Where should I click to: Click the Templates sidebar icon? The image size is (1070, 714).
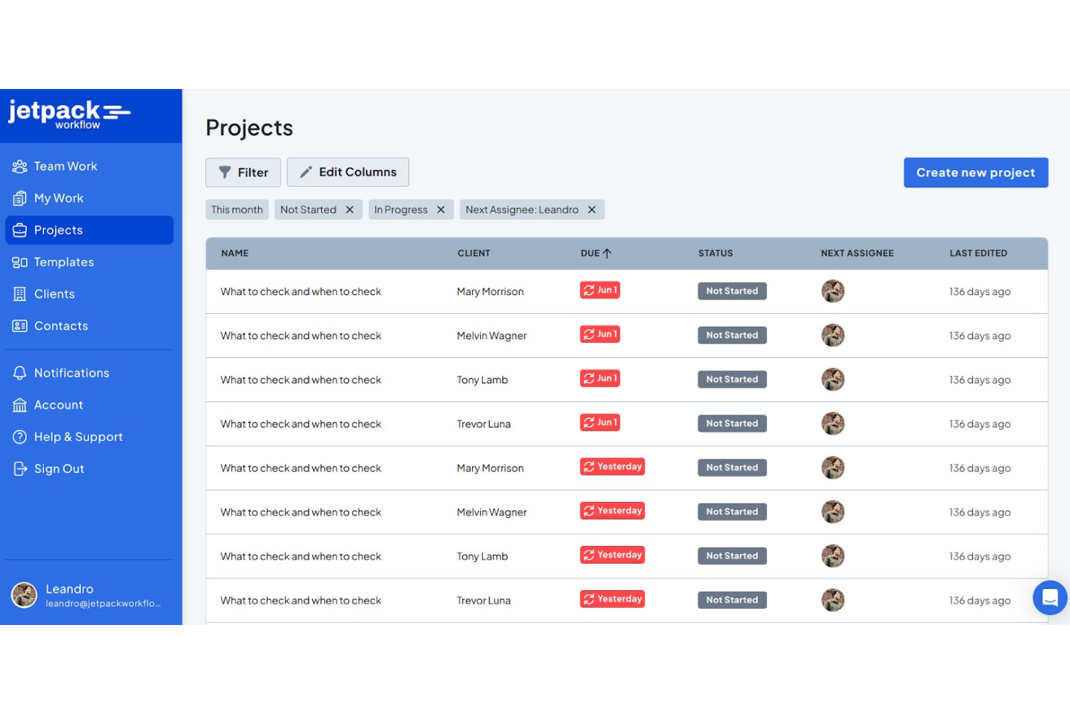click(x=20, y=262)
